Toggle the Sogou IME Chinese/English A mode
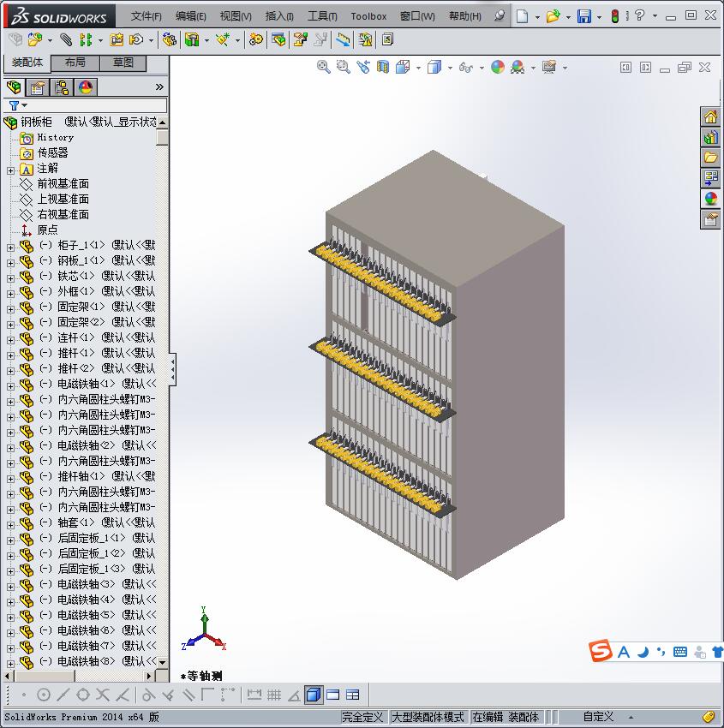 (624, 653)
